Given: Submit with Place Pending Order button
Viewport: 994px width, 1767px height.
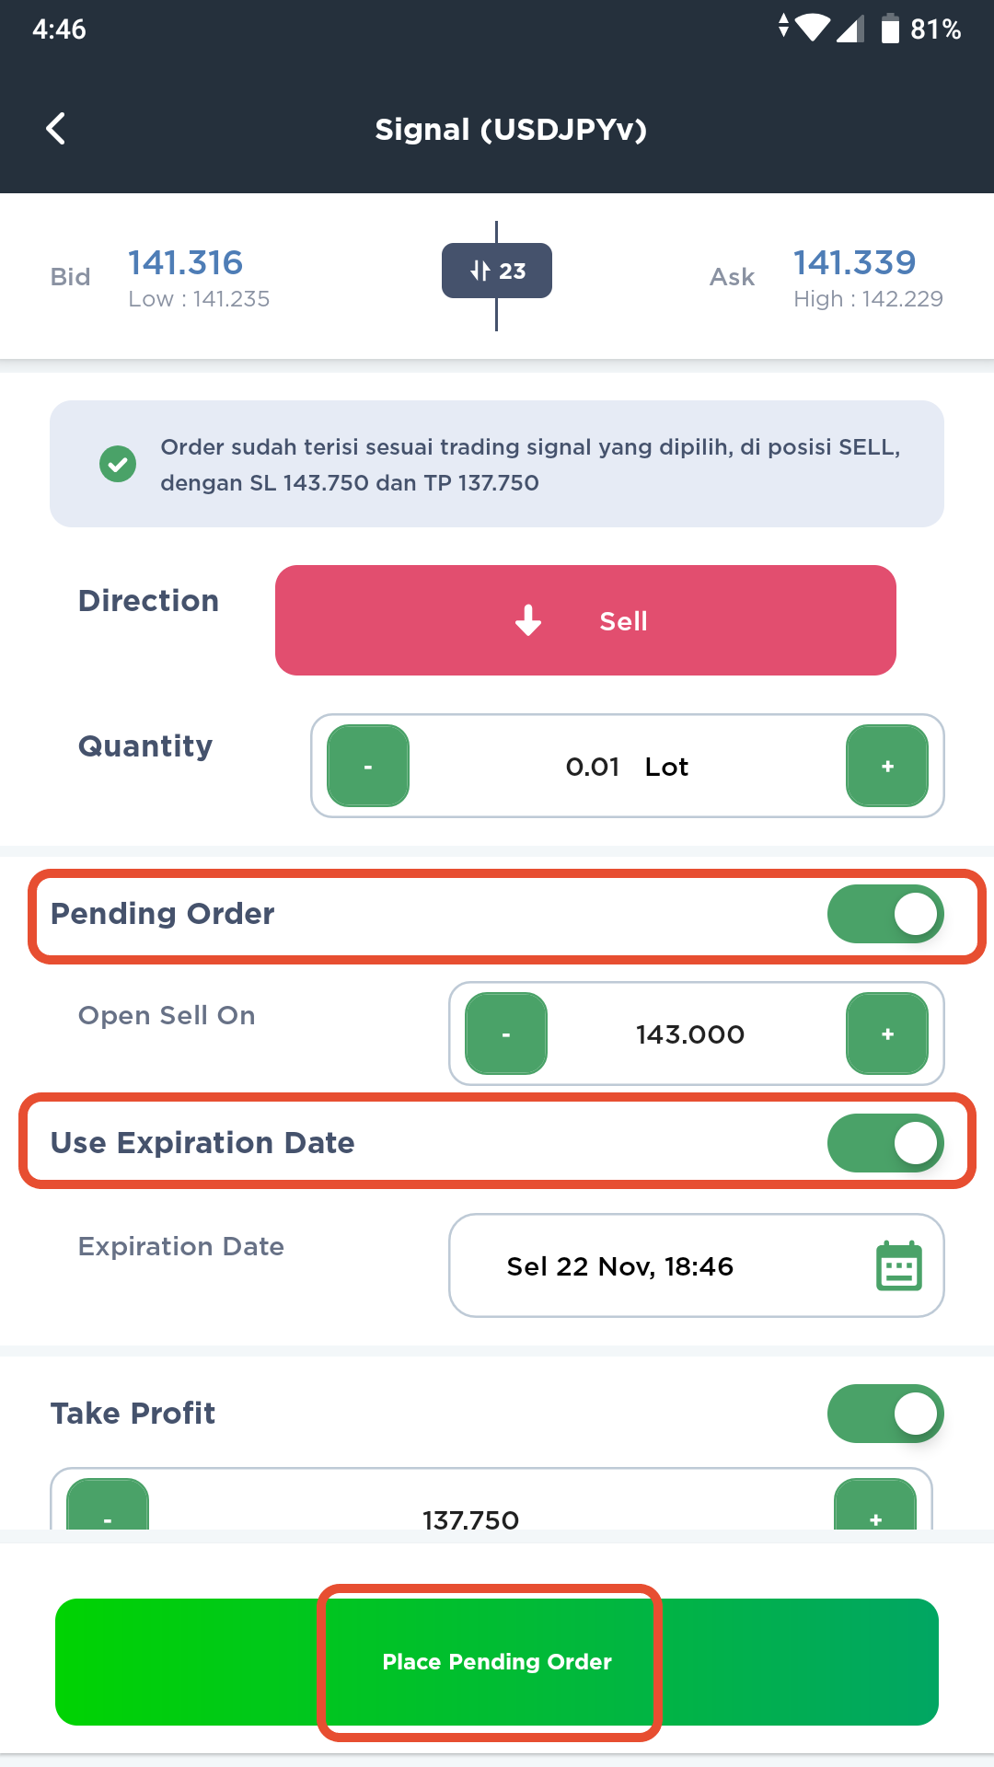Looking at the screenshot, I should pyautogui.click(x=497, y=1662).
